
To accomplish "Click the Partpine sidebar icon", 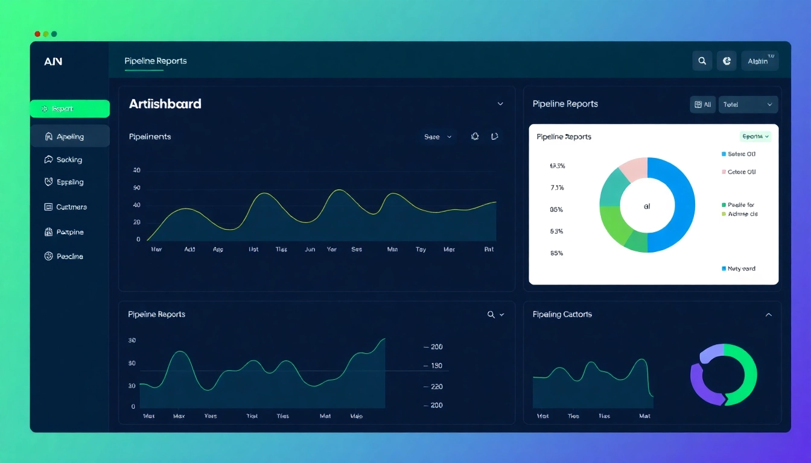I will (48, 231).
